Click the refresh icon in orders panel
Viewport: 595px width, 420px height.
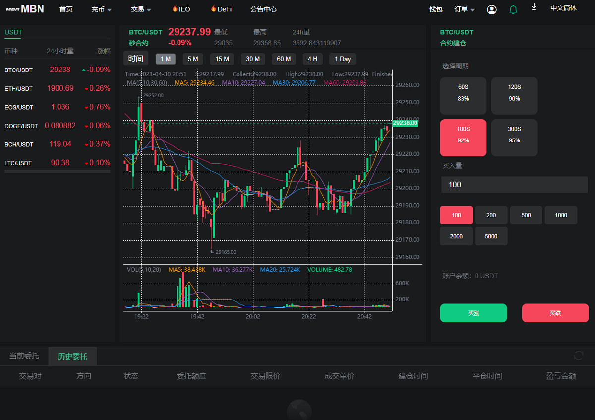tap(578, 355)
